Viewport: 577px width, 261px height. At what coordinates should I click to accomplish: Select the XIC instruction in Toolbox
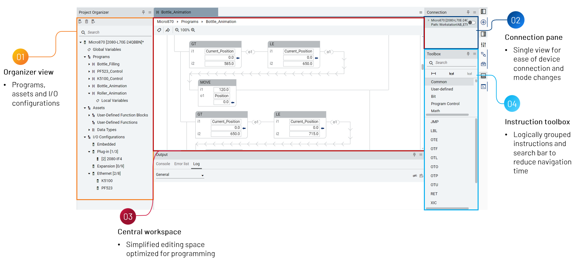434,203
